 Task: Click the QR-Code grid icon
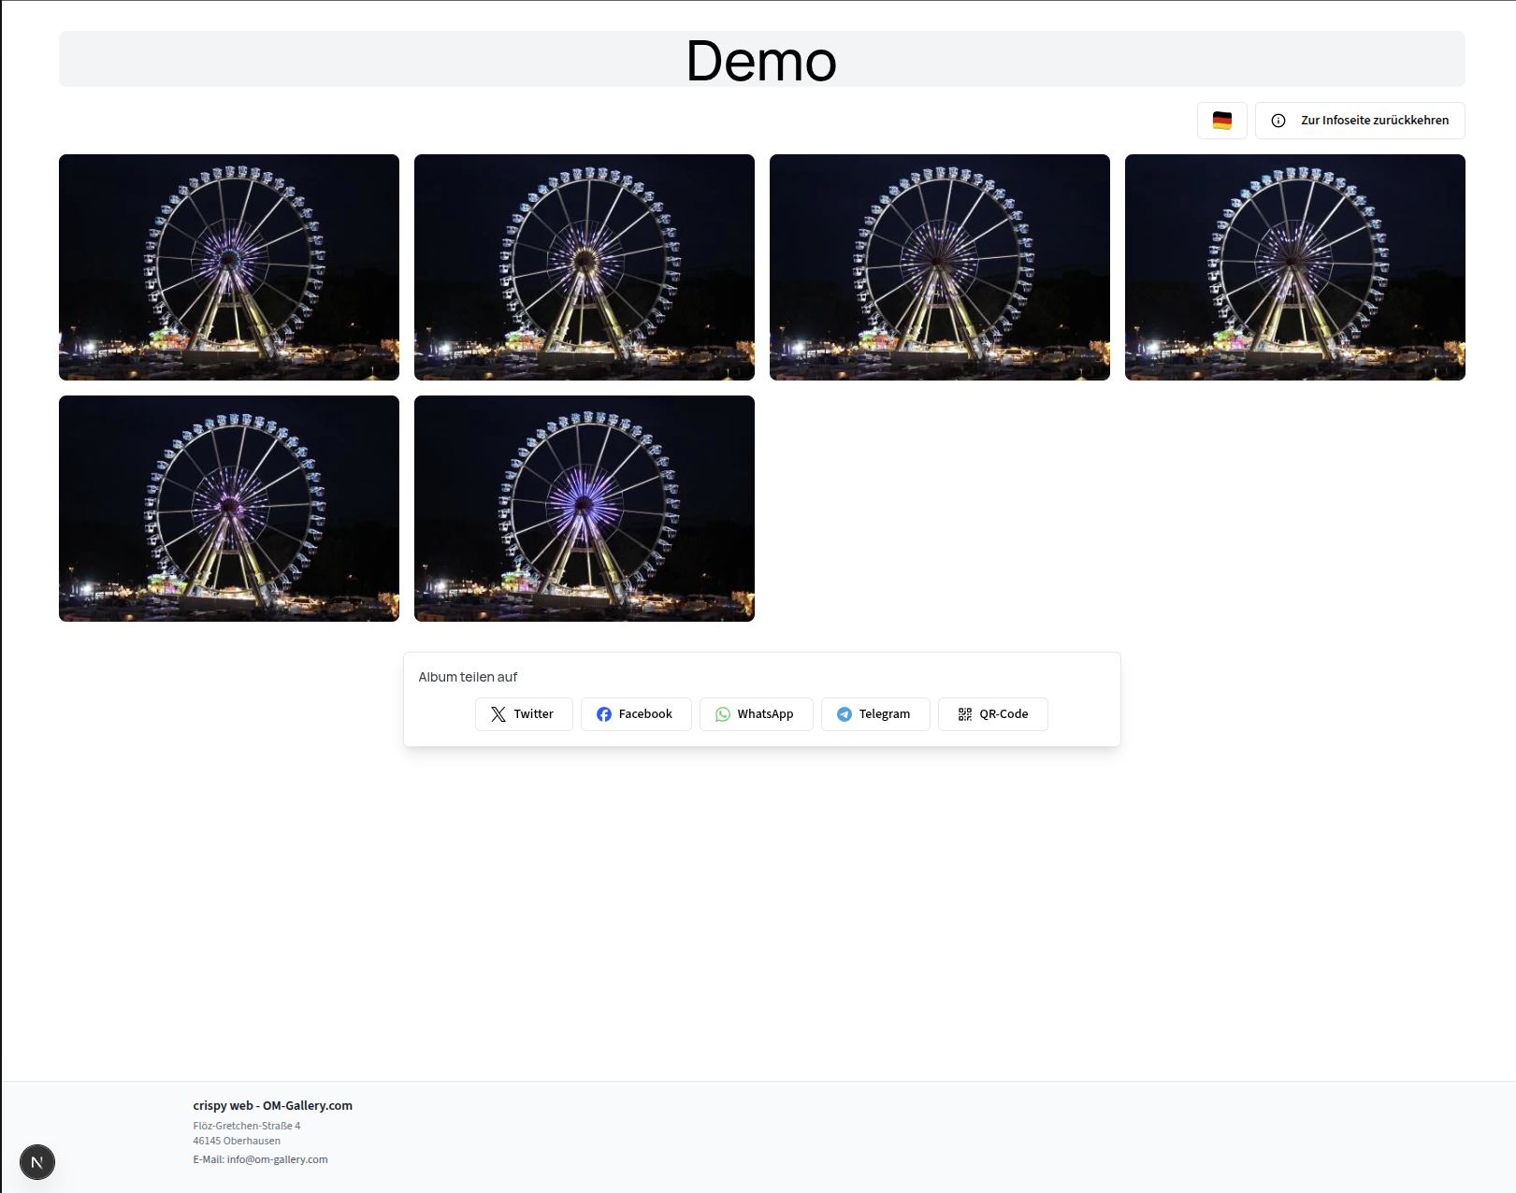point(965,714)
